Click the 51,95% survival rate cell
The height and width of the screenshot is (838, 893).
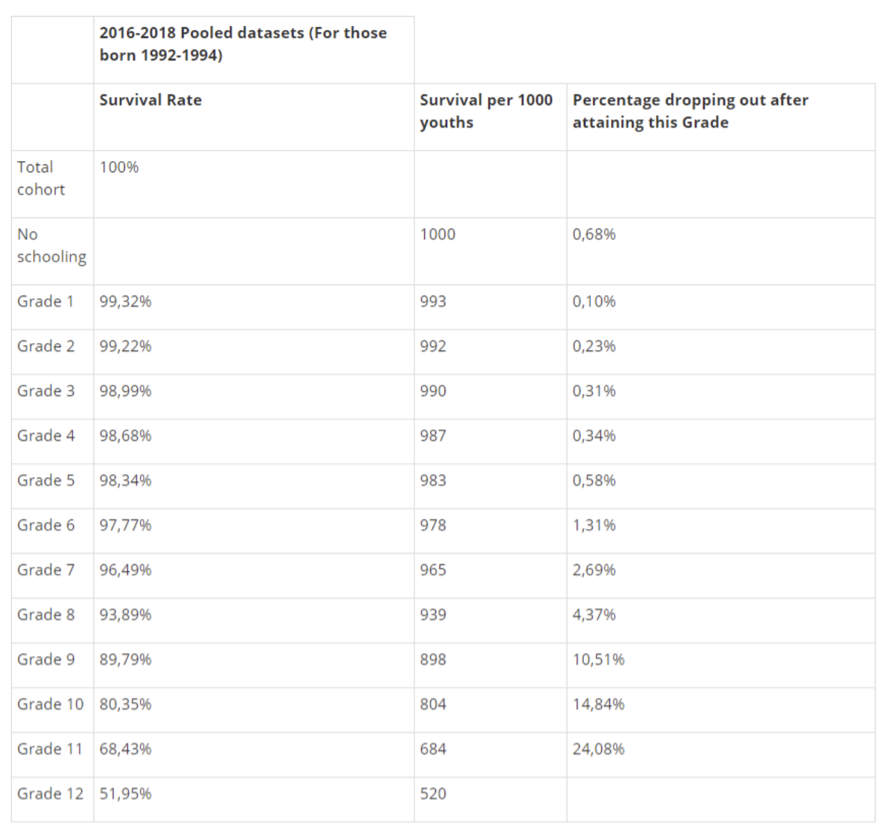point(126,793)
